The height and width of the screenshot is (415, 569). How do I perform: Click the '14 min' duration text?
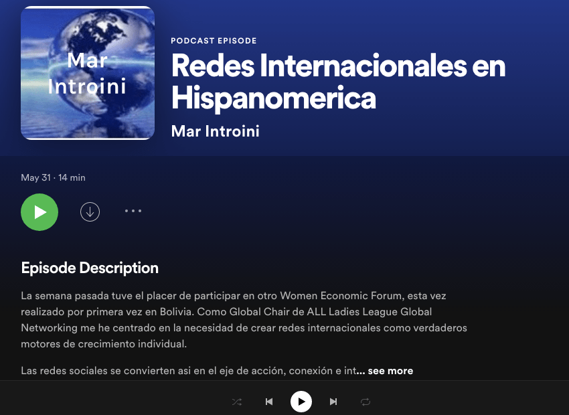click(73, 177)
